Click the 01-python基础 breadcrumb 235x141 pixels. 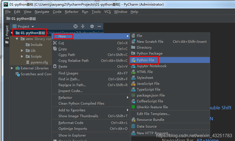(x=21, y=19)
